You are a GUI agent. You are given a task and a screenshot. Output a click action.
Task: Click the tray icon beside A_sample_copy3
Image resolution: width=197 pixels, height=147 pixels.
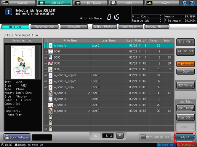click(x=46, y=75)
